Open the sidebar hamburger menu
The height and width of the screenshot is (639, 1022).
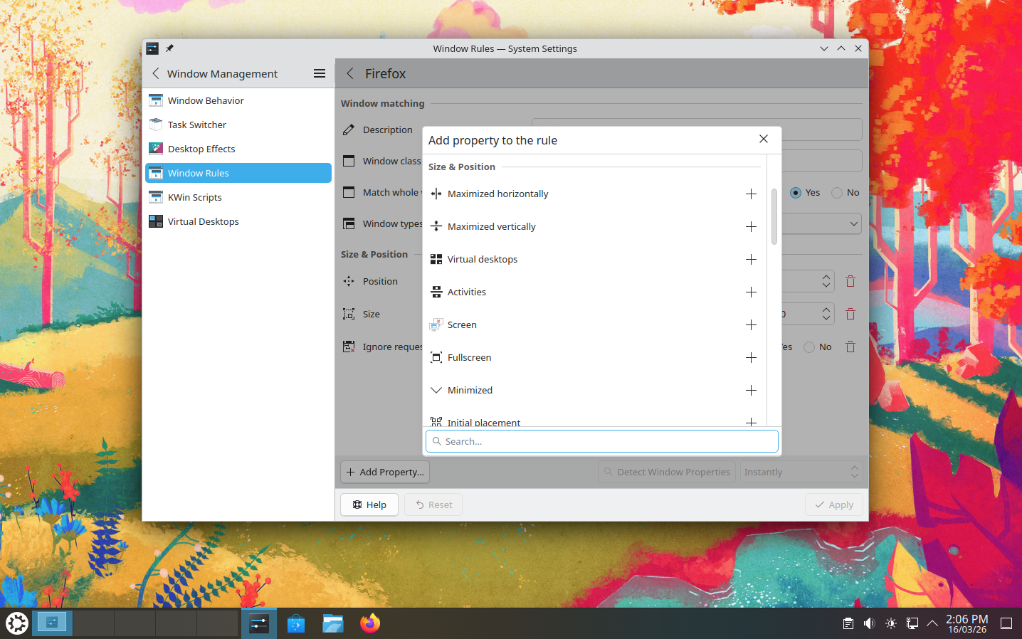click(320, 73)
